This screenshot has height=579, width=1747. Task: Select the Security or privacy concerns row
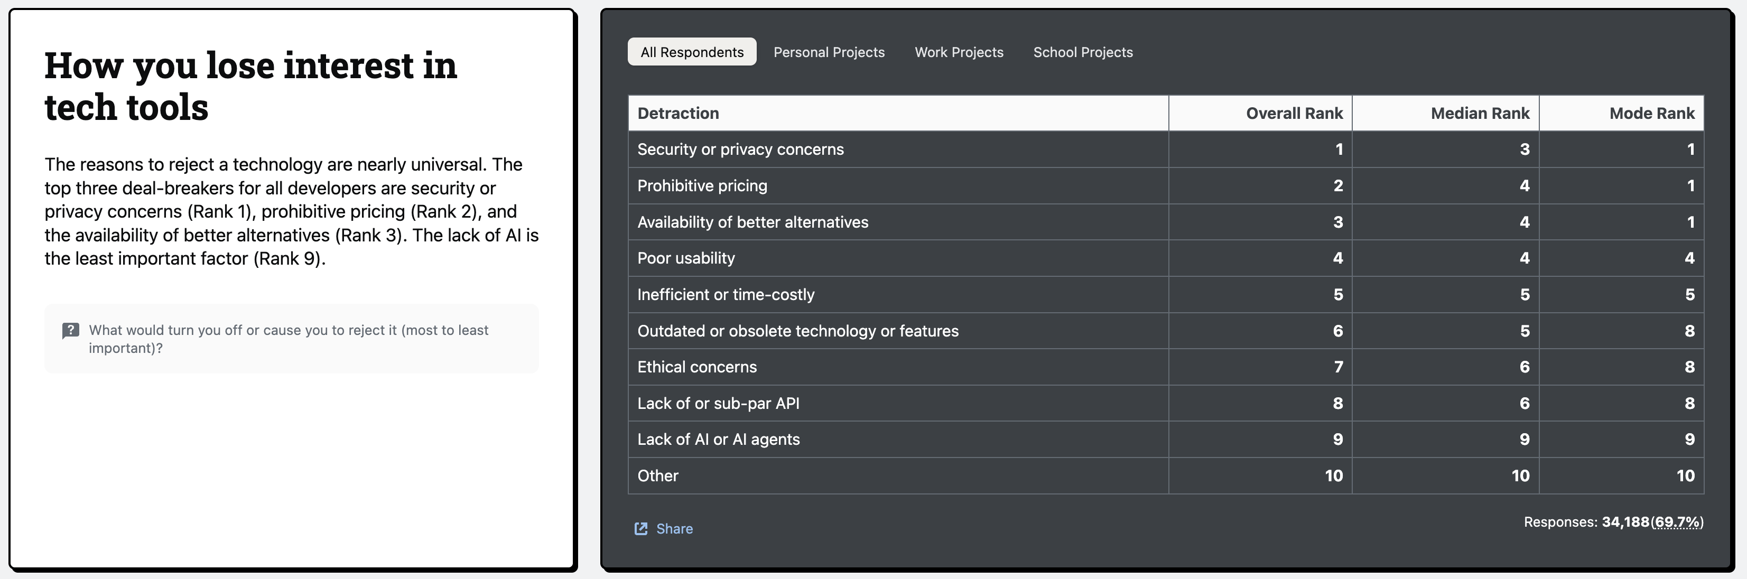[x=740, y=149]
